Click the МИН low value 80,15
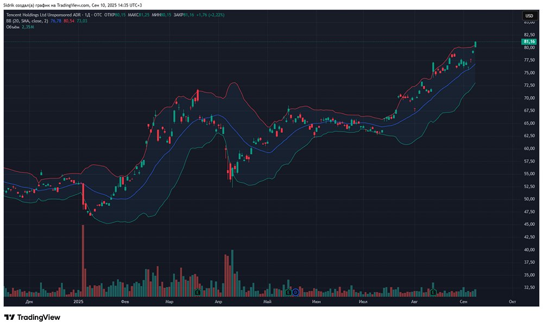Screen dimensions: 543x328 click(x=166, y=15)
